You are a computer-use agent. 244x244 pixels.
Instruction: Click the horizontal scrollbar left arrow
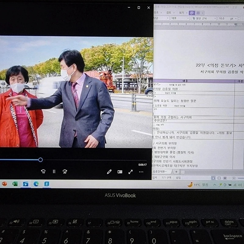(183, 172)
